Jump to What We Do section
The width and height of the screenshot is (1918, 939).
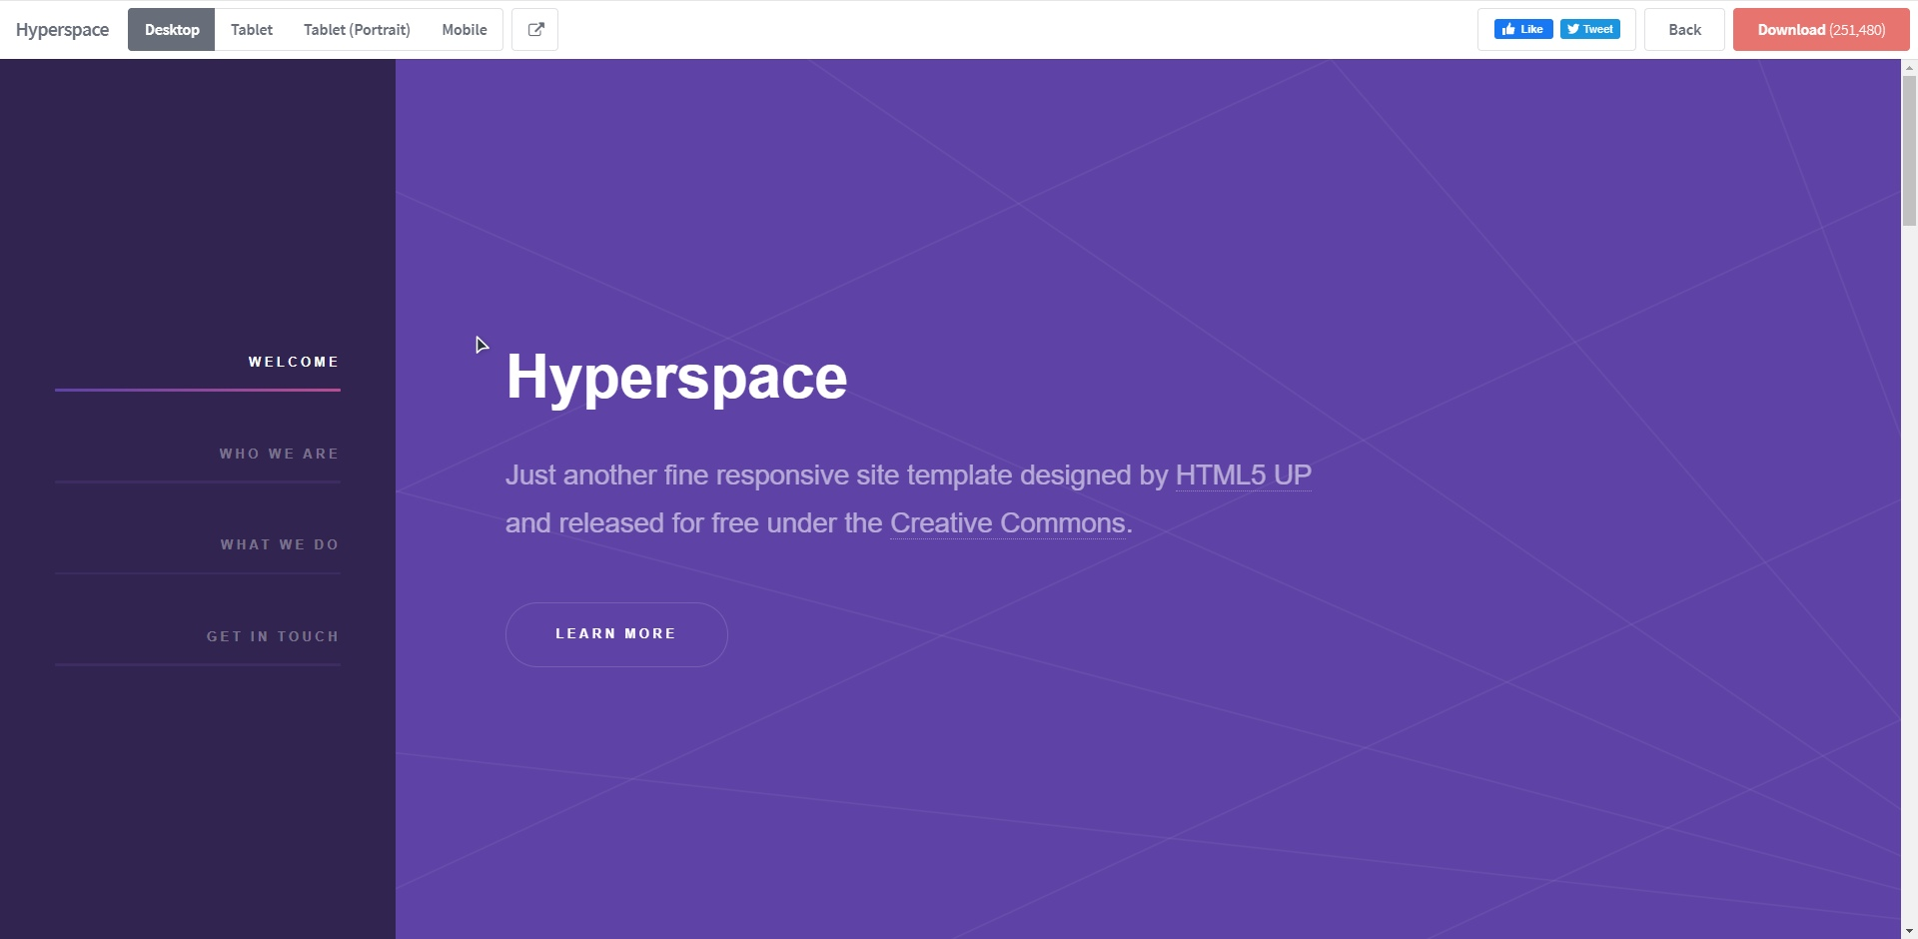pyautogui.click(x=280, y=544)
